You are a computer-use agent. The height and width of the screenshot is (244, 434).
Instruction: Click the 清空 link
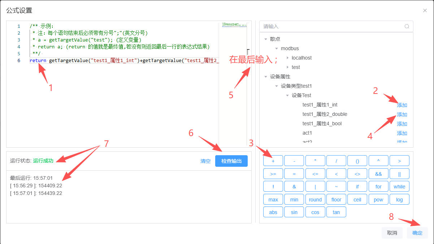[205, 161]
